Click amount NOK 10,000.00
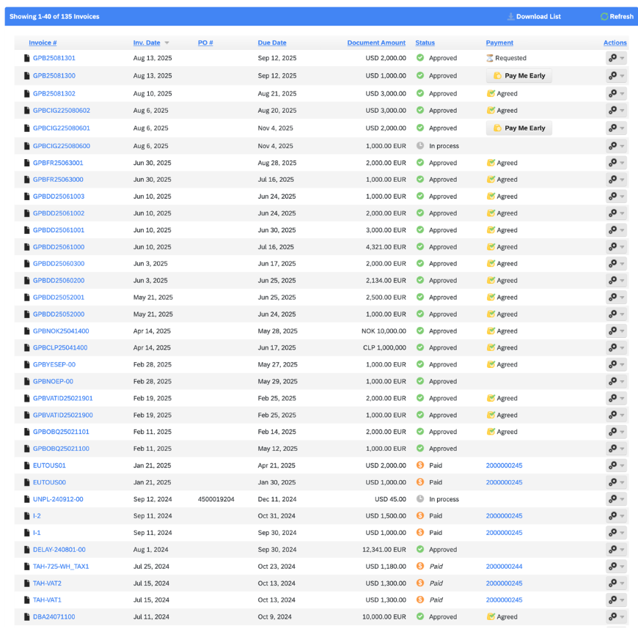Image resolution: width=638 pixels, height=634 pixels. coord(384,331)
